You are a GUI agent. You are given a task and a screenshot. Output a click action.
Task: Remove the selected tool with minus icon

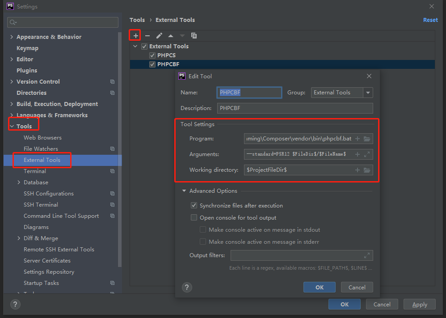tap(147, 36)
